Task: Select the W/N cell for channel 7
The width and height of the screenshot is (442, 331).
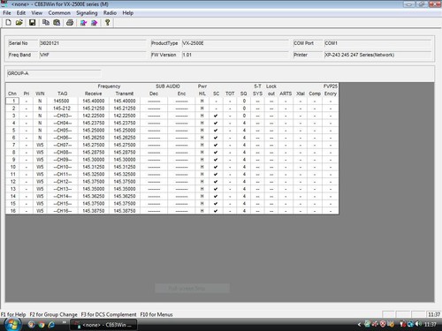Action: pyautogui.click(x=40, y=145)
